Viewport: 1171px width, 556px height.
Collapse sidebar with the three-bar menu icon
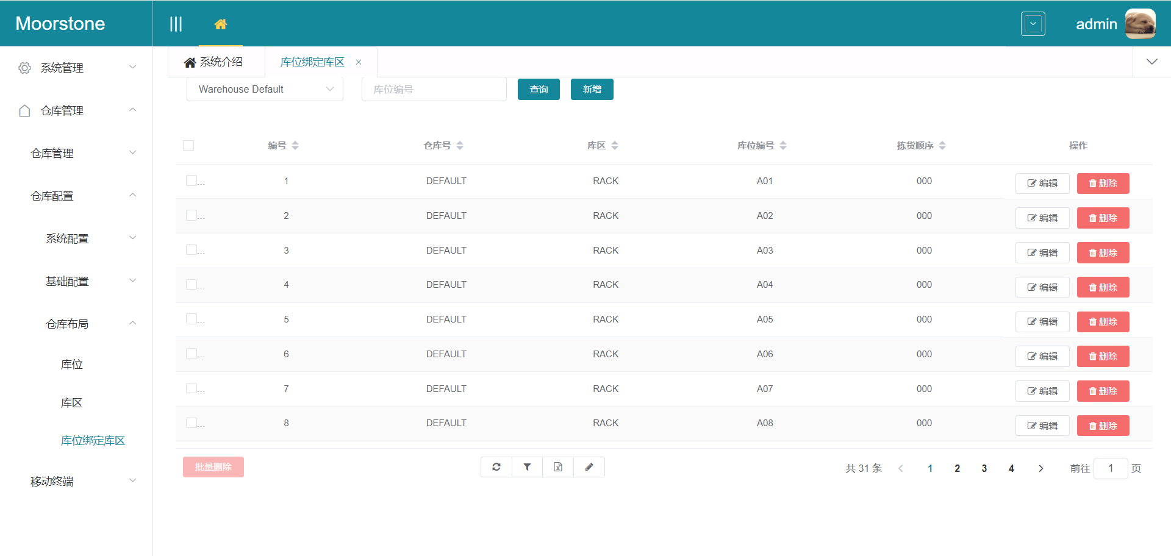click(176, 24)
